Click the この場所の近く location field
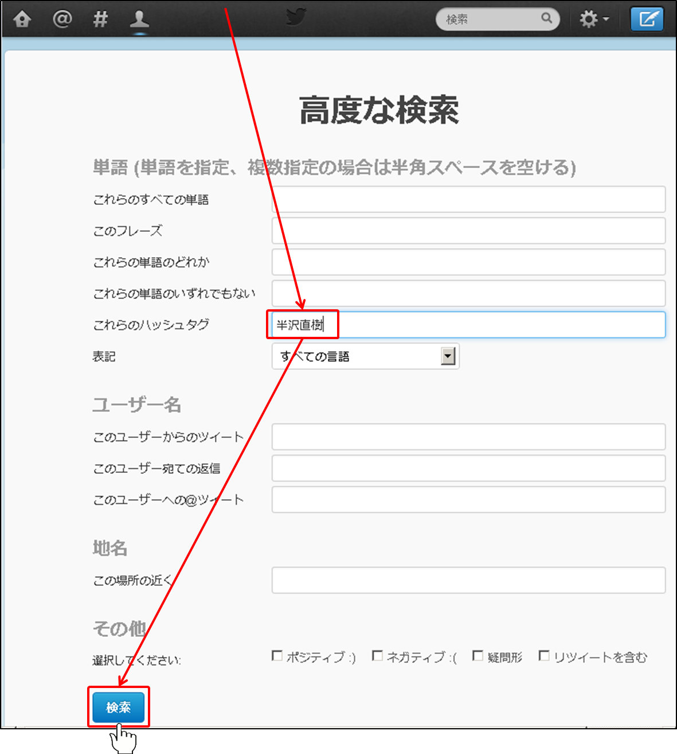Viewport: 677px width, 754px height. (x=468, y=580)
